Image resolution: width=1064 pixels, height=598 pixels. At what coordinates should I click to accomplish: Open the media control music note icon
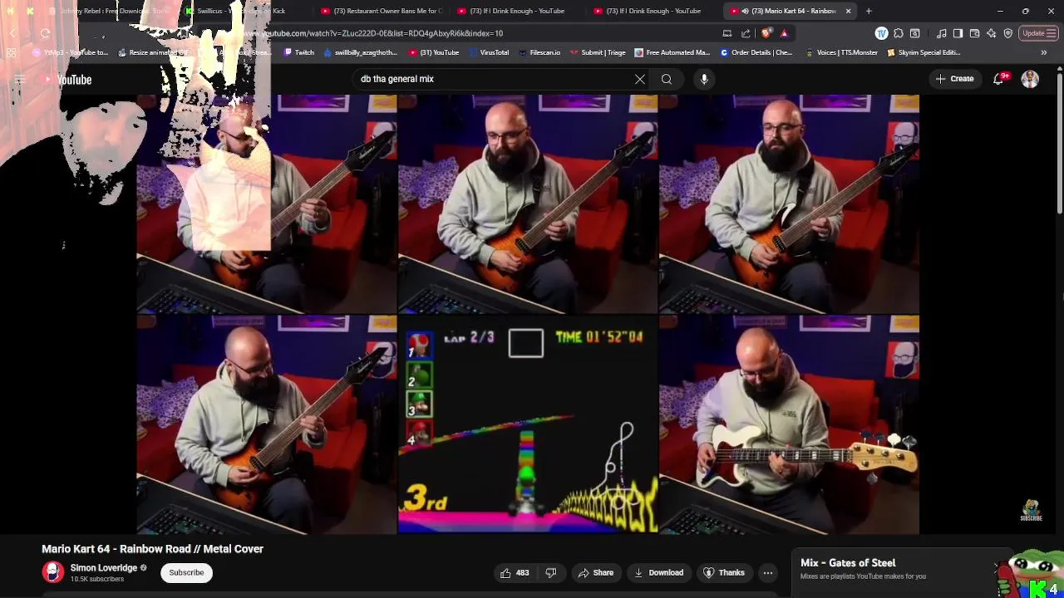click(941, 33)
